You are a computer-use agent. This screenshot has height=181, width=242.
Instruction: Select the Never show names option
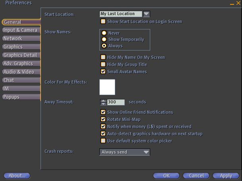pos(104,33)
